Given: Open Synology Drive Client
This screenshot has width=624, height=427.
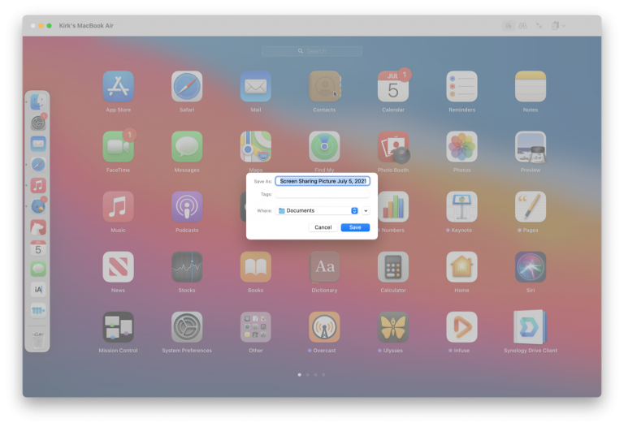Looking at the screenshot, I should point(531,327).
